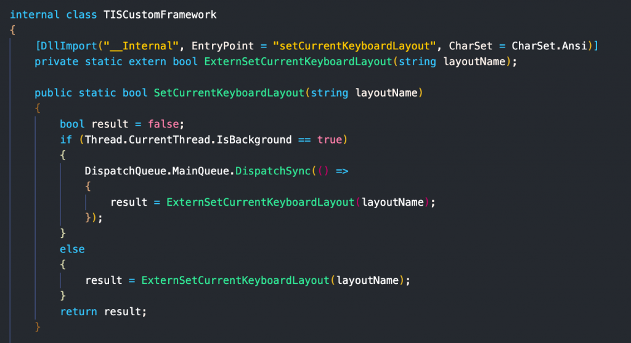Click the '==' comparison operator

point(304,140)
